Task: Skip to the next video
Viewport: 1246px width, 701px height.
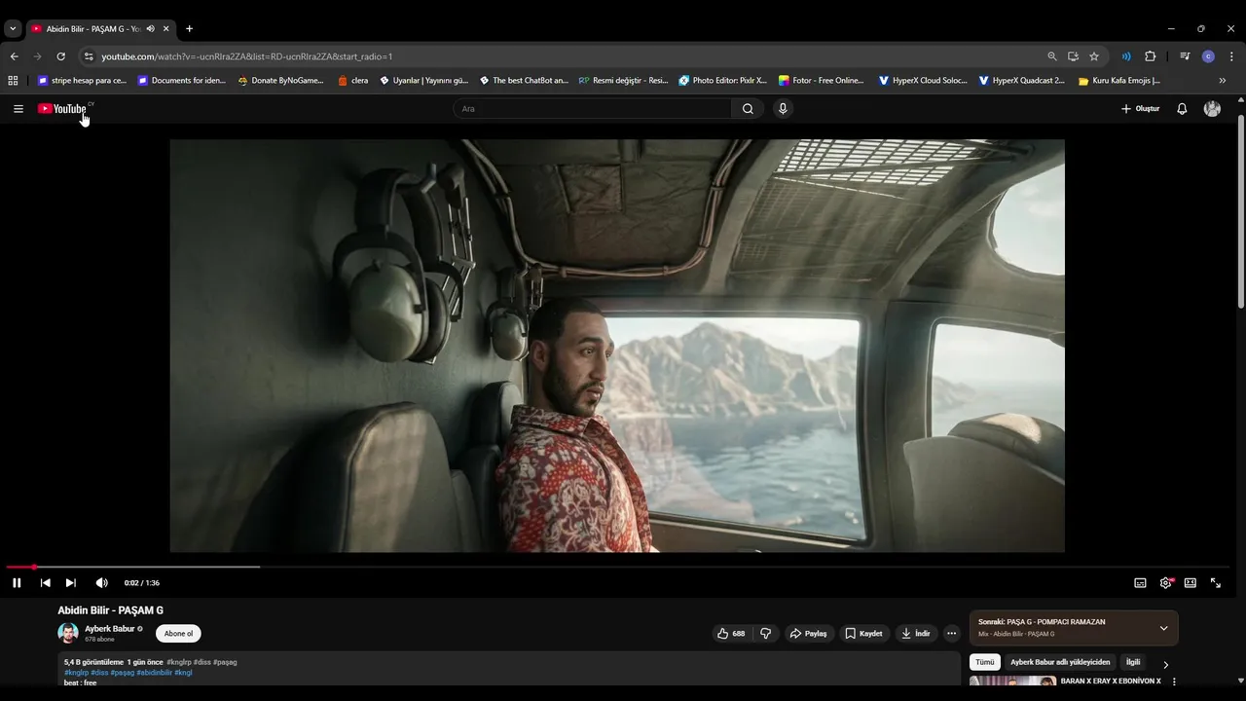Action: (70, 583)
